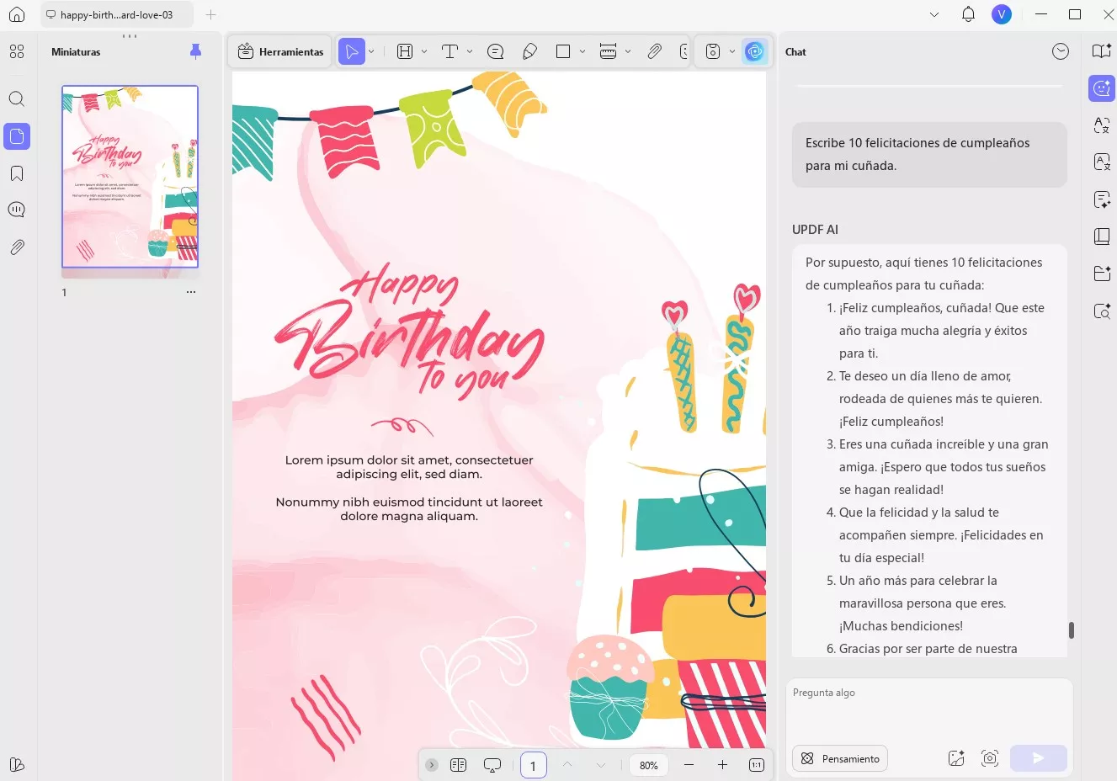Select the cursor selection tool
Viewport: 1117px width, 781px height.
[351, 51]
